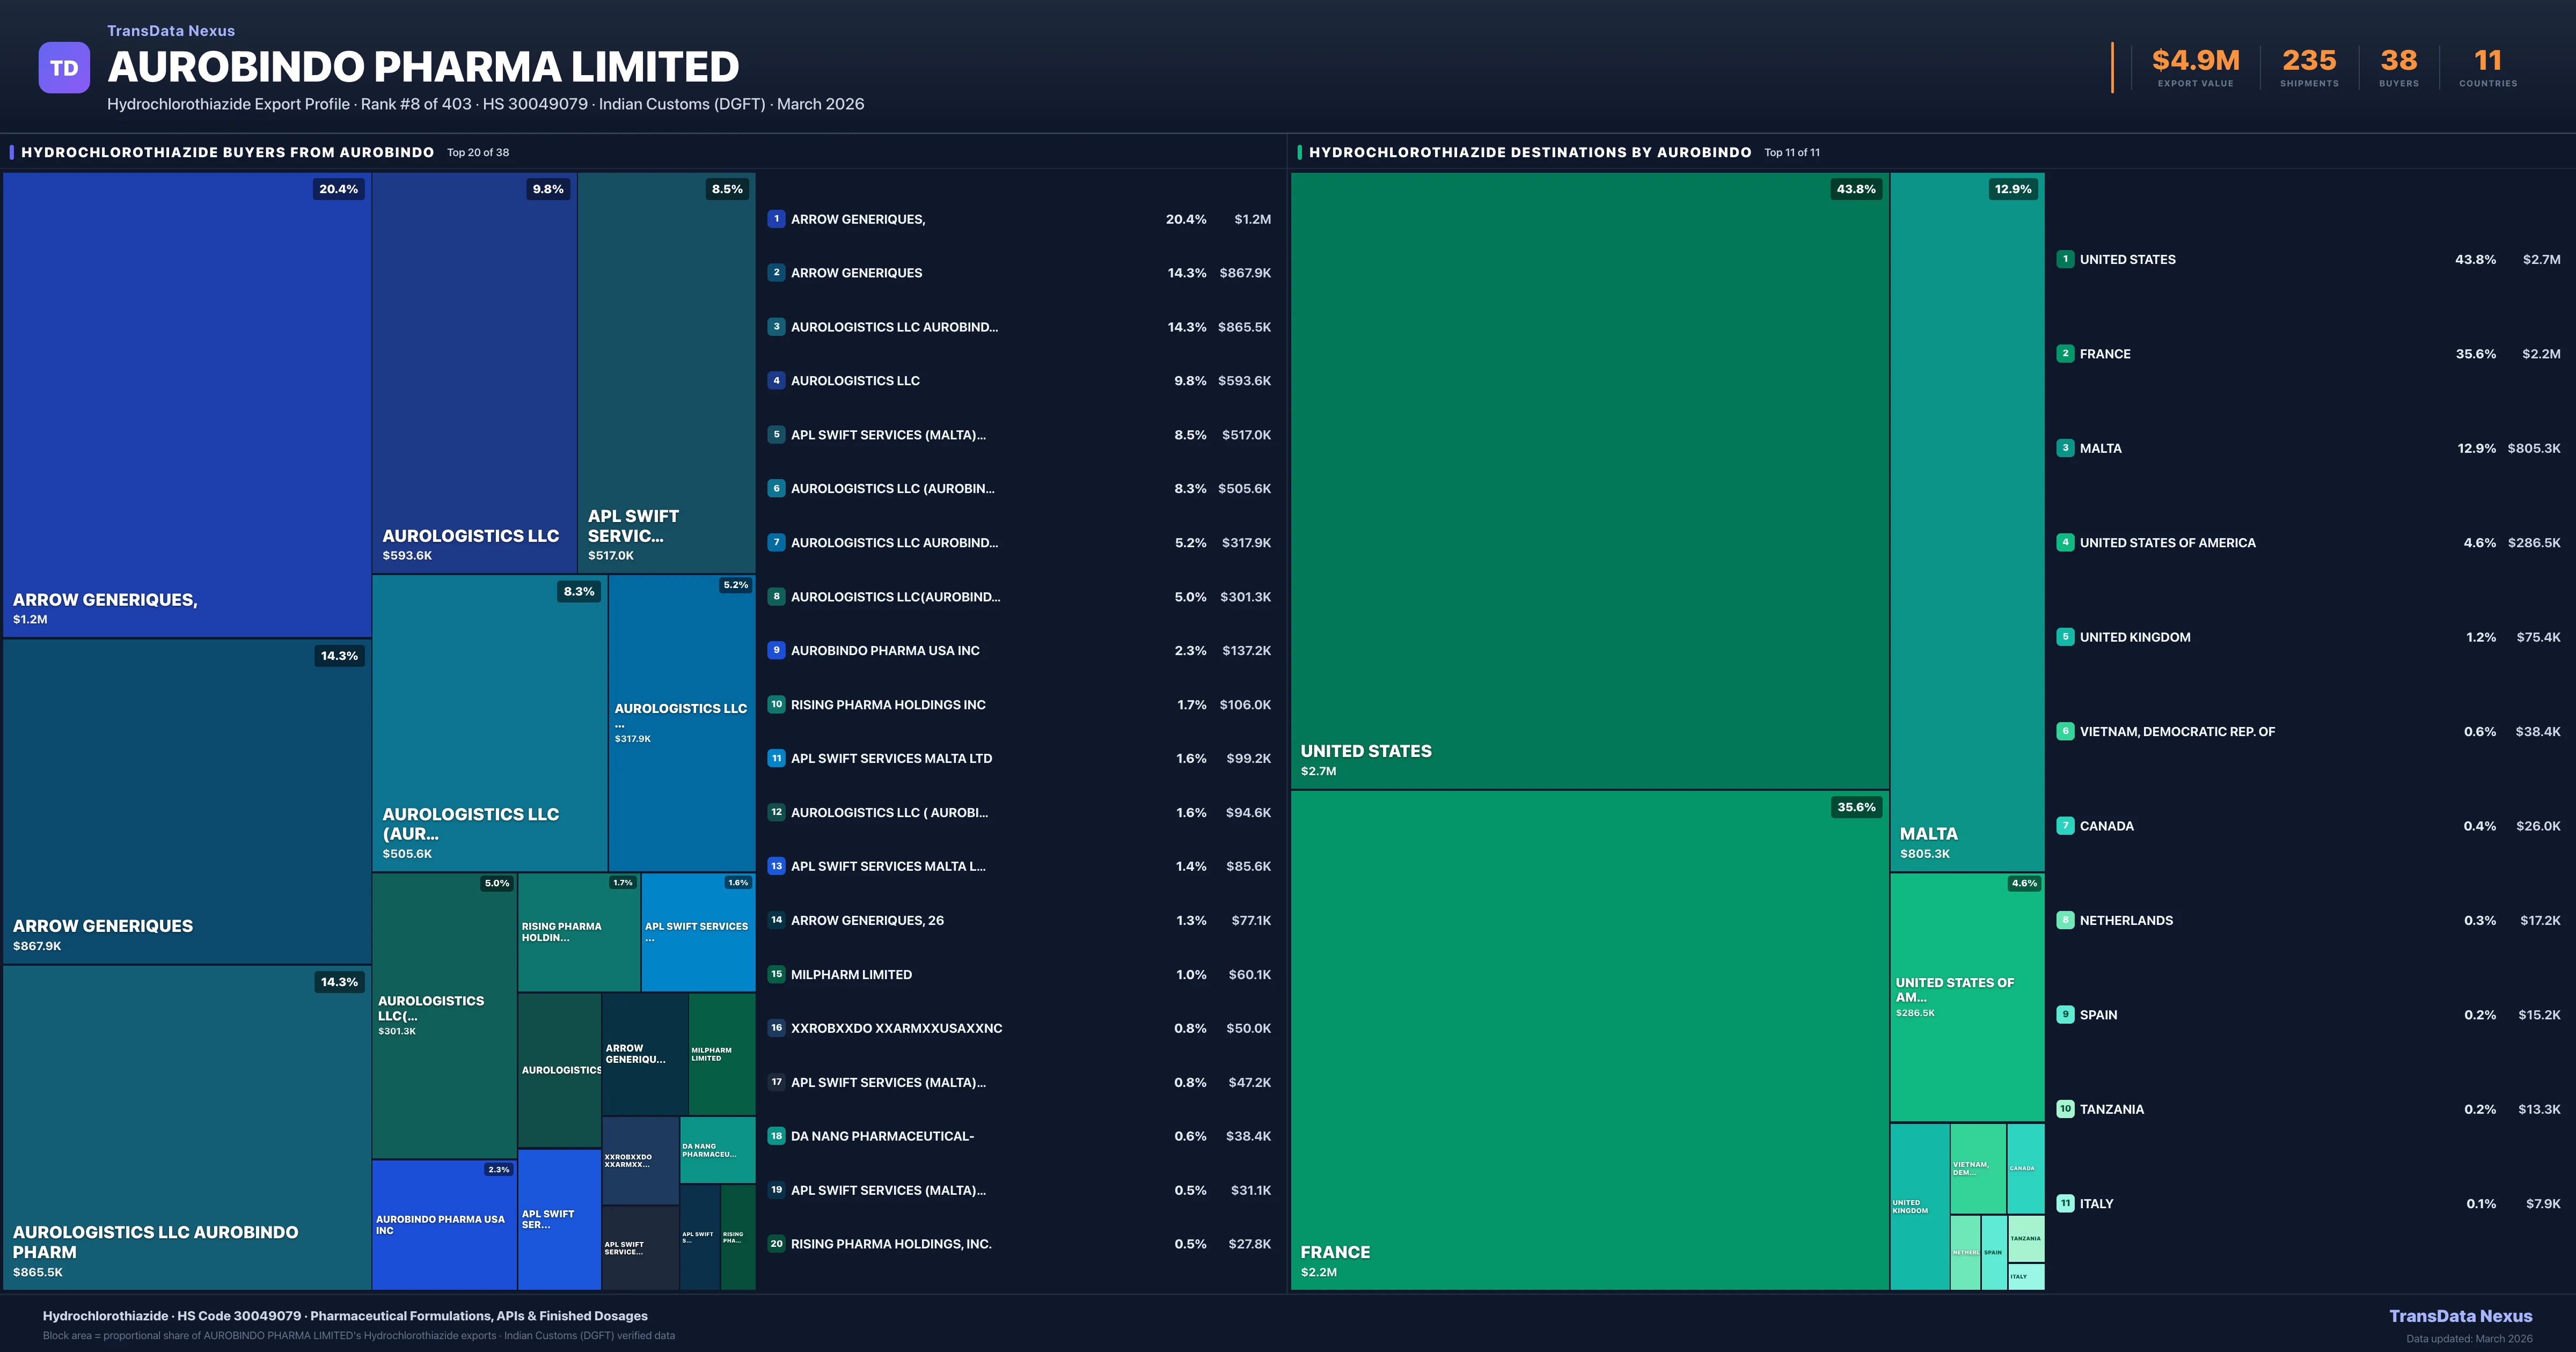Click rank badge 1 beside ARROW GENERIQUES
Screen dimensions: 2576x1352
click(x=776, y=219)
